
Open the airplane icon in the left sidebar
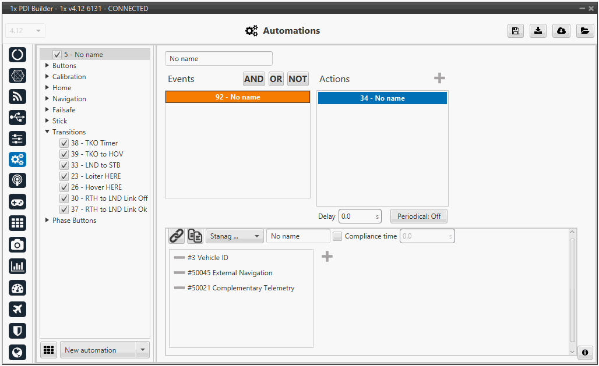[x=17, y=309]
